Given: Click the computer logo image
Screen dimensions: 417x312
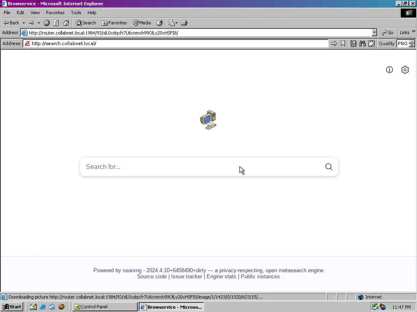Looking at the screenshot, I should point(208,120).
